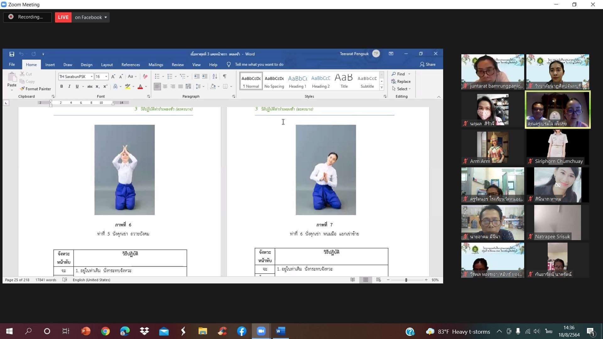Viewport: 603px width, 339px height.
Task: Expand the 'on Facebook' live dropdown
Action: pos(106,17)
